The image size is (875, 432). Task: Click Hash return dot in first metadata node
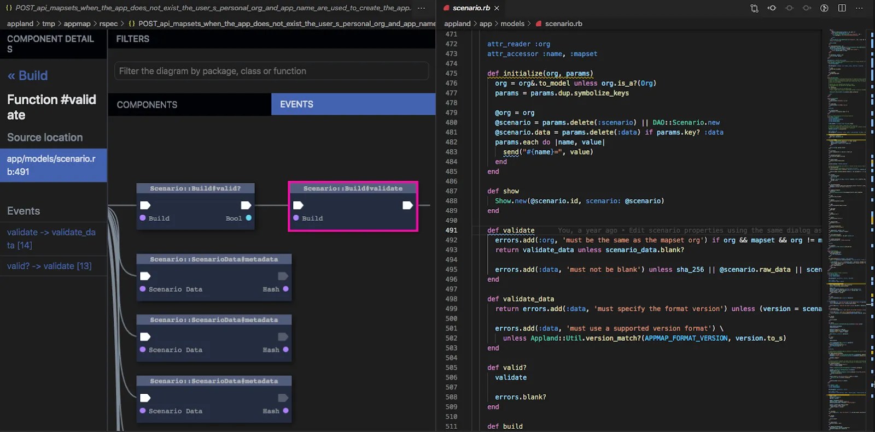pyautogui.click(x=285, y=289)
